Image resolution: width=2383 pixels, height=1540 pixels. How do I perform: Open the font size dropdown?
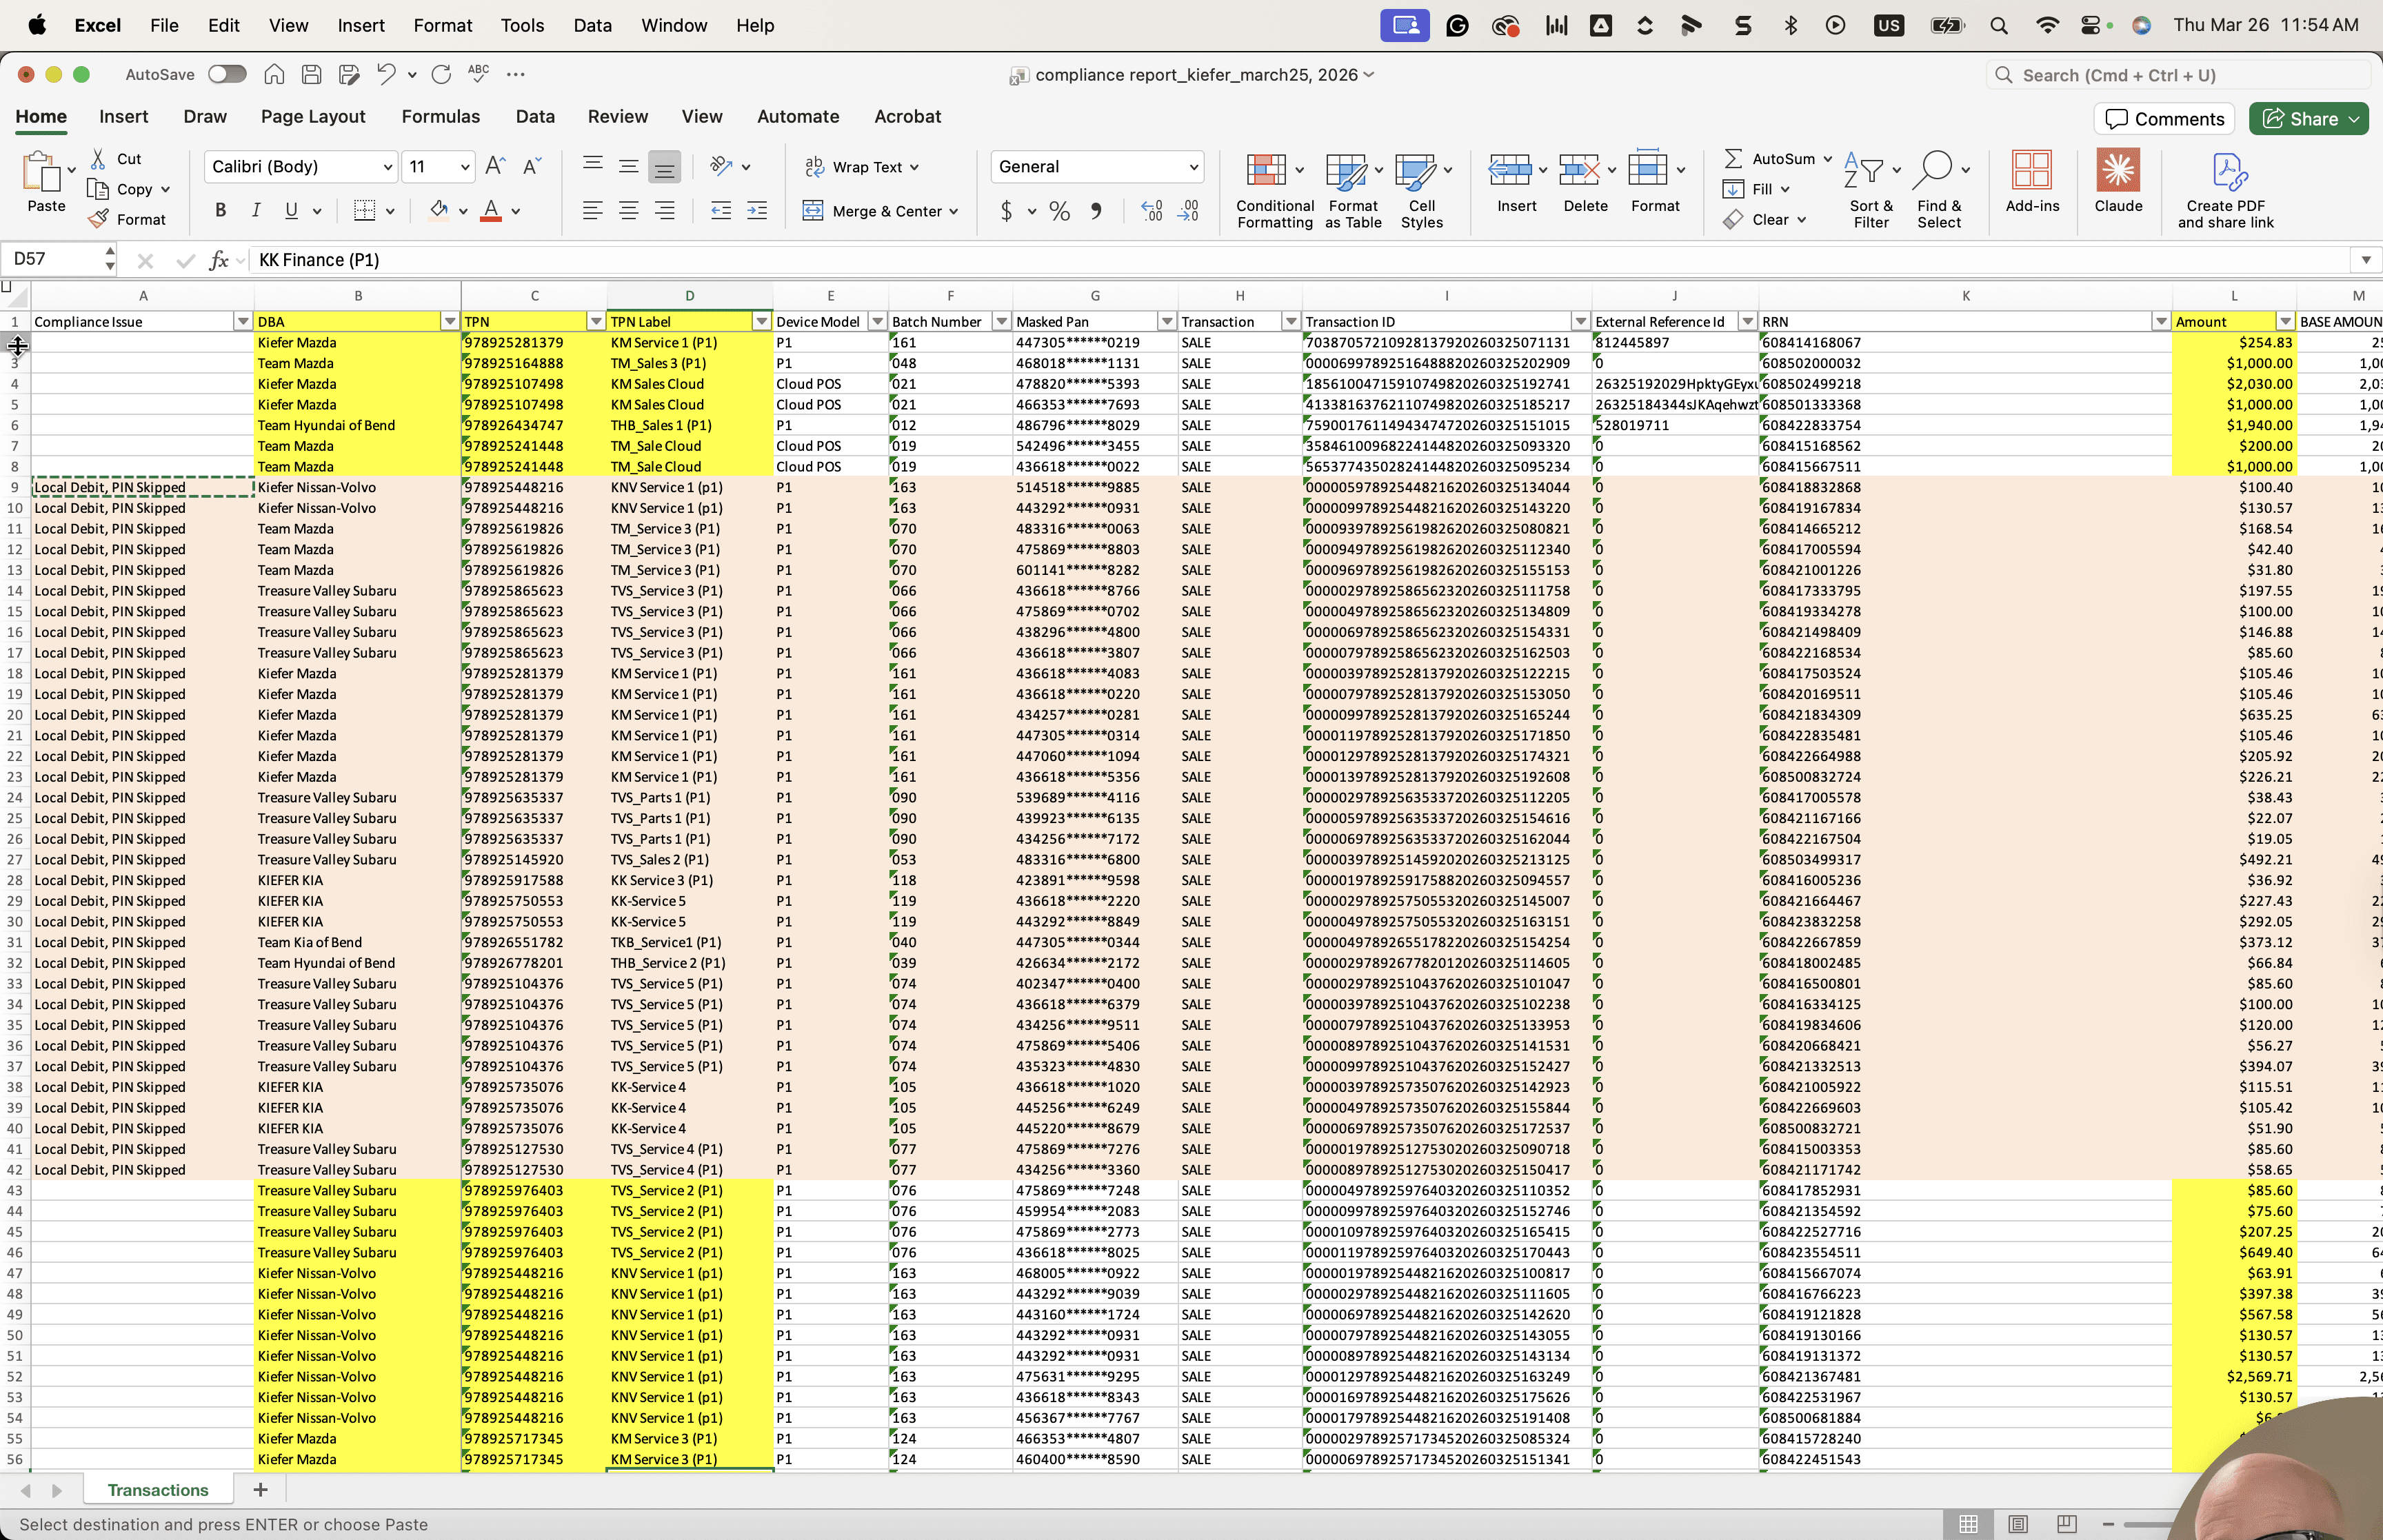(465, 167)
